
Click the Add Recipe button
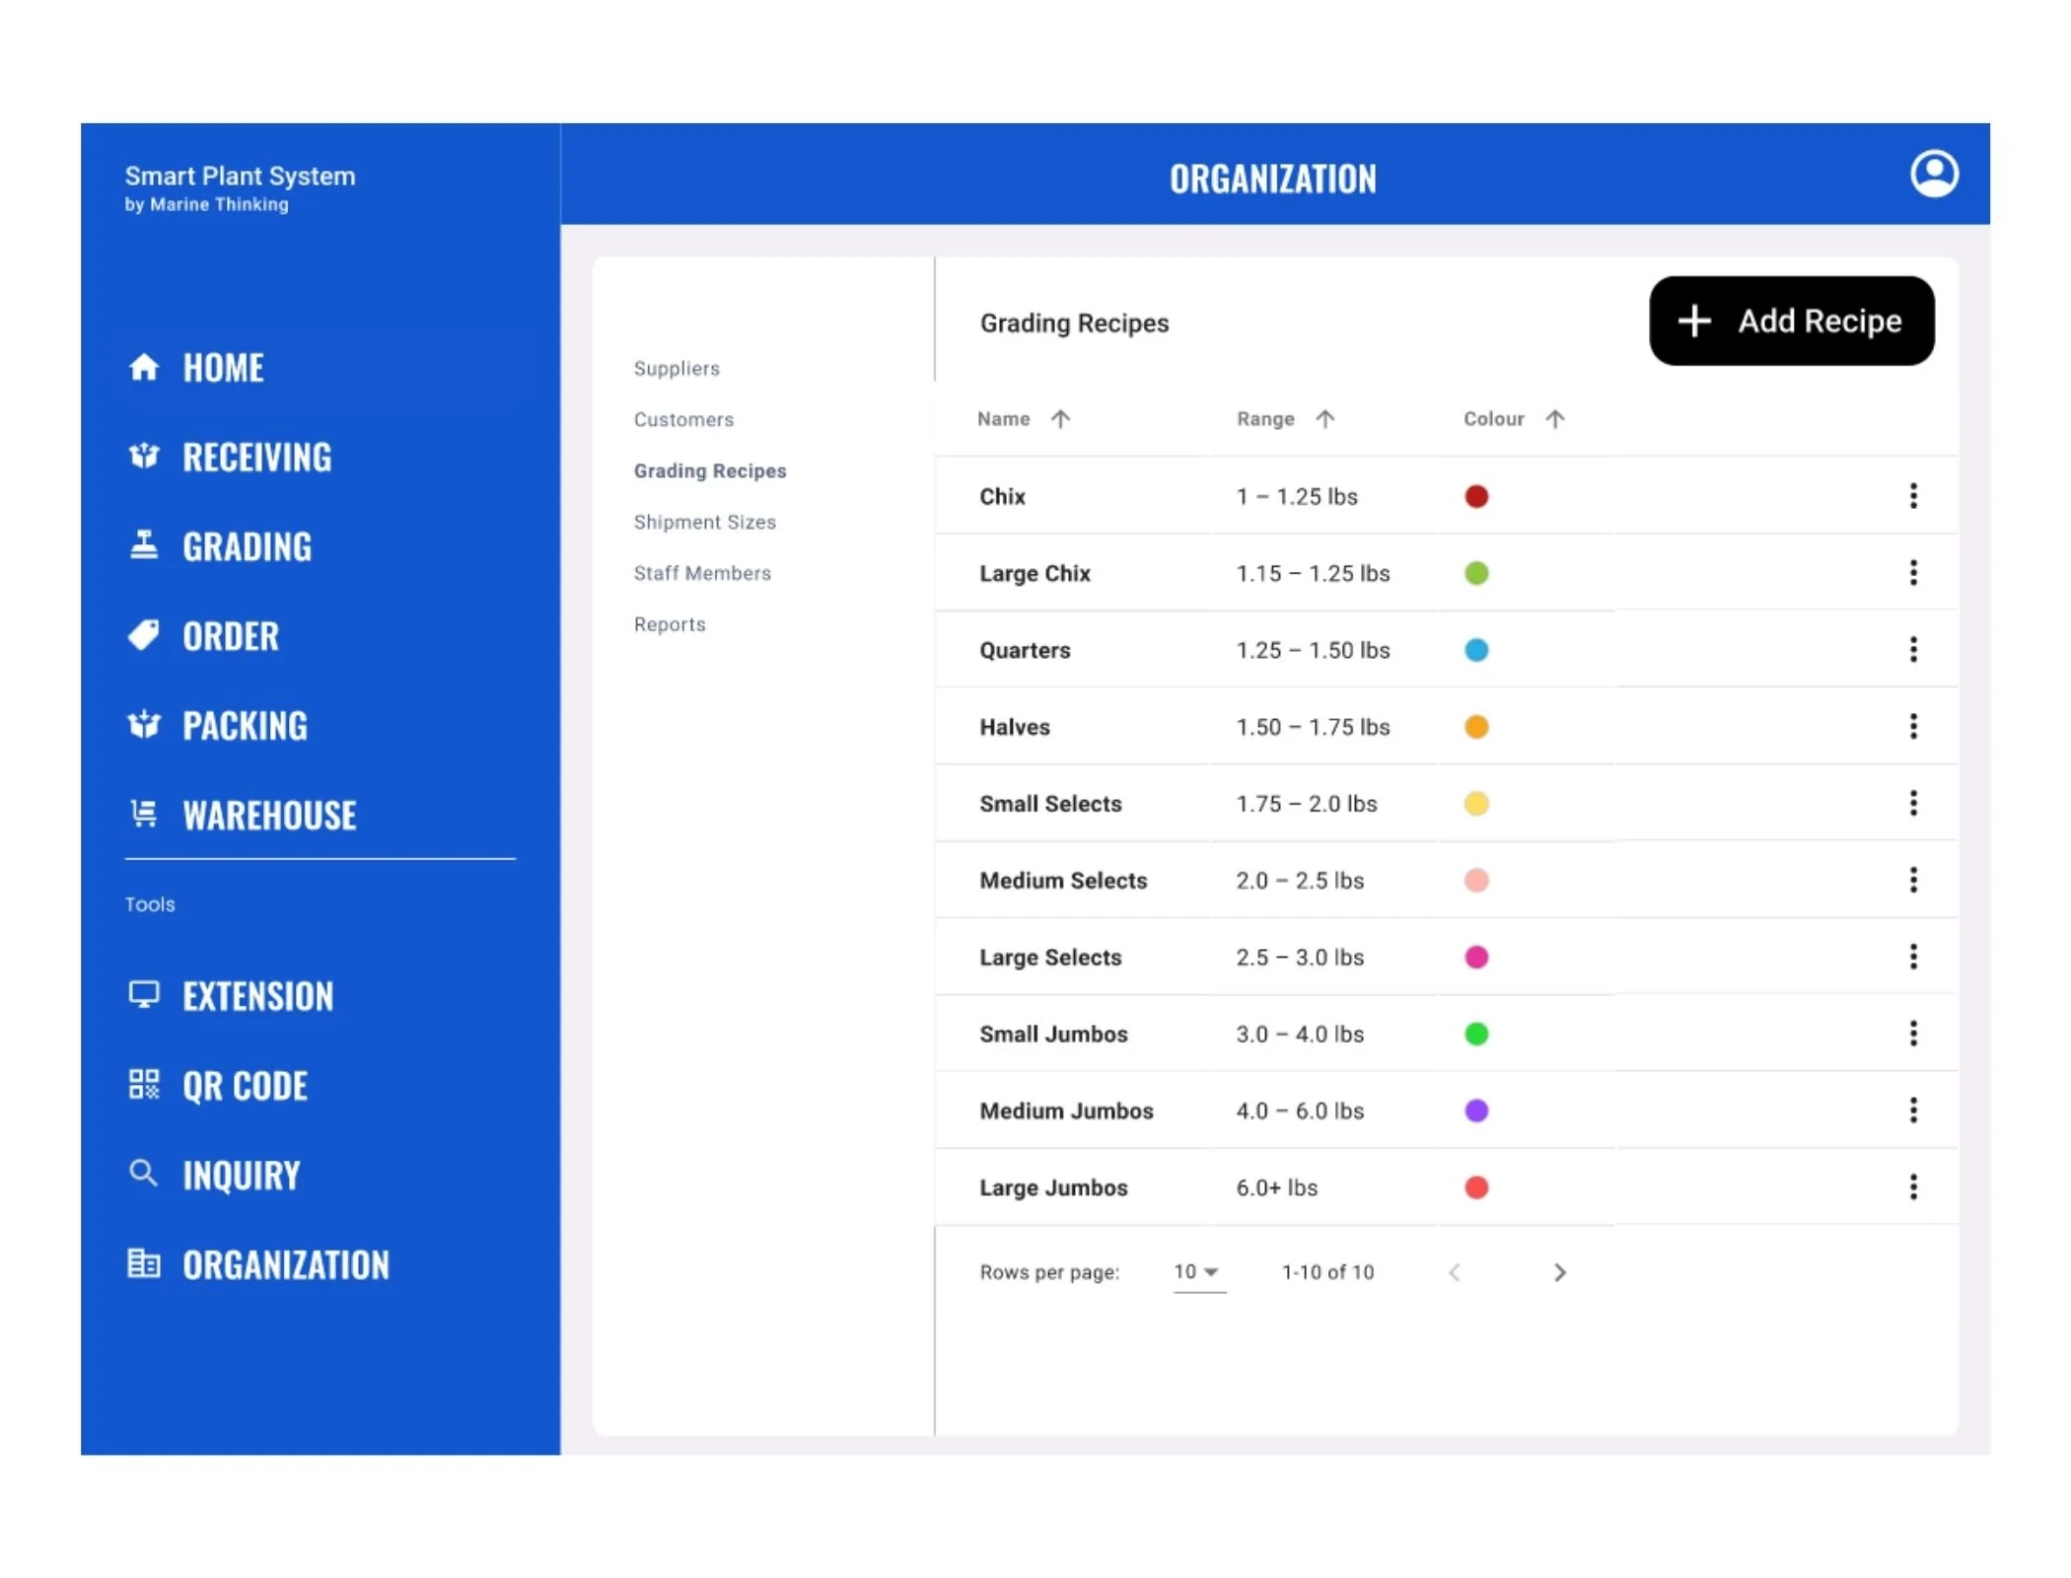1790,322
